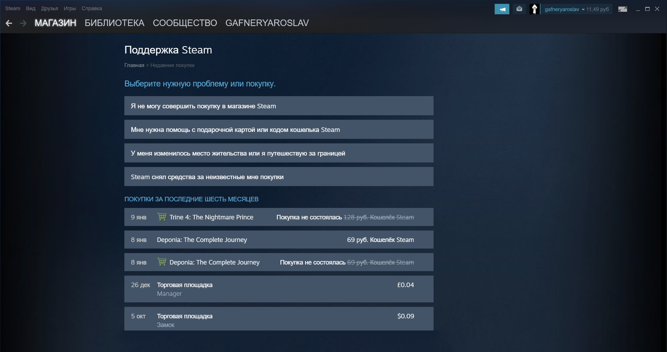Click the cart icon beside Trine 4
Screen dimensions: 667x352
pos(162,217)
